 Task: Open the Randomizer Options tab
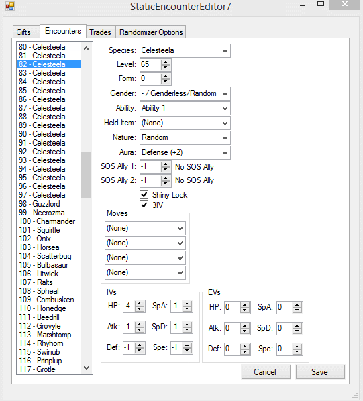pyautogui.click(x=151, y=32)
